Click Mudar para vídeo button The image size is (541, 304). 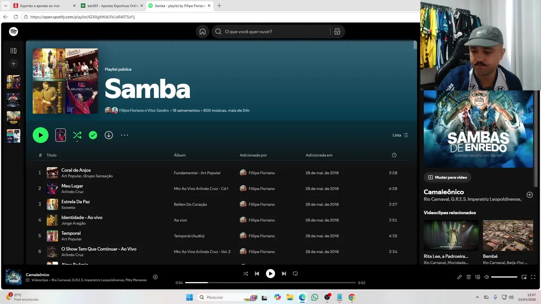coord(448,177)
